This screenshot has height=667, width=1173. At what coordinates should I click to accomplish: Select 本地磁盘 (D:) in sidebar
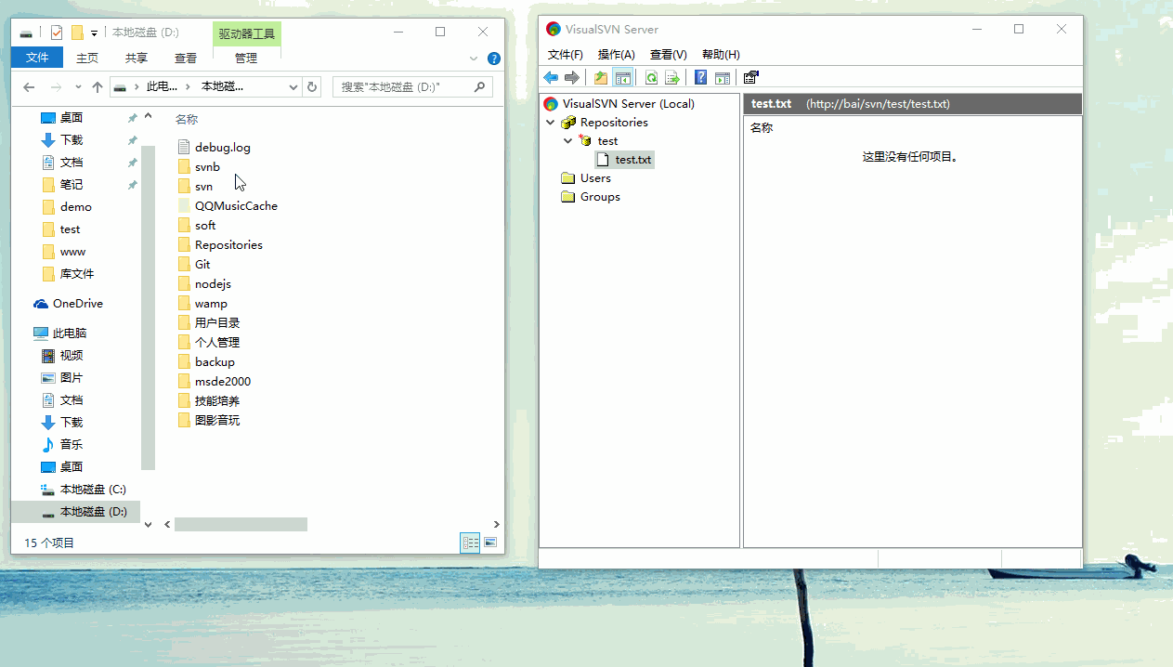75,512
